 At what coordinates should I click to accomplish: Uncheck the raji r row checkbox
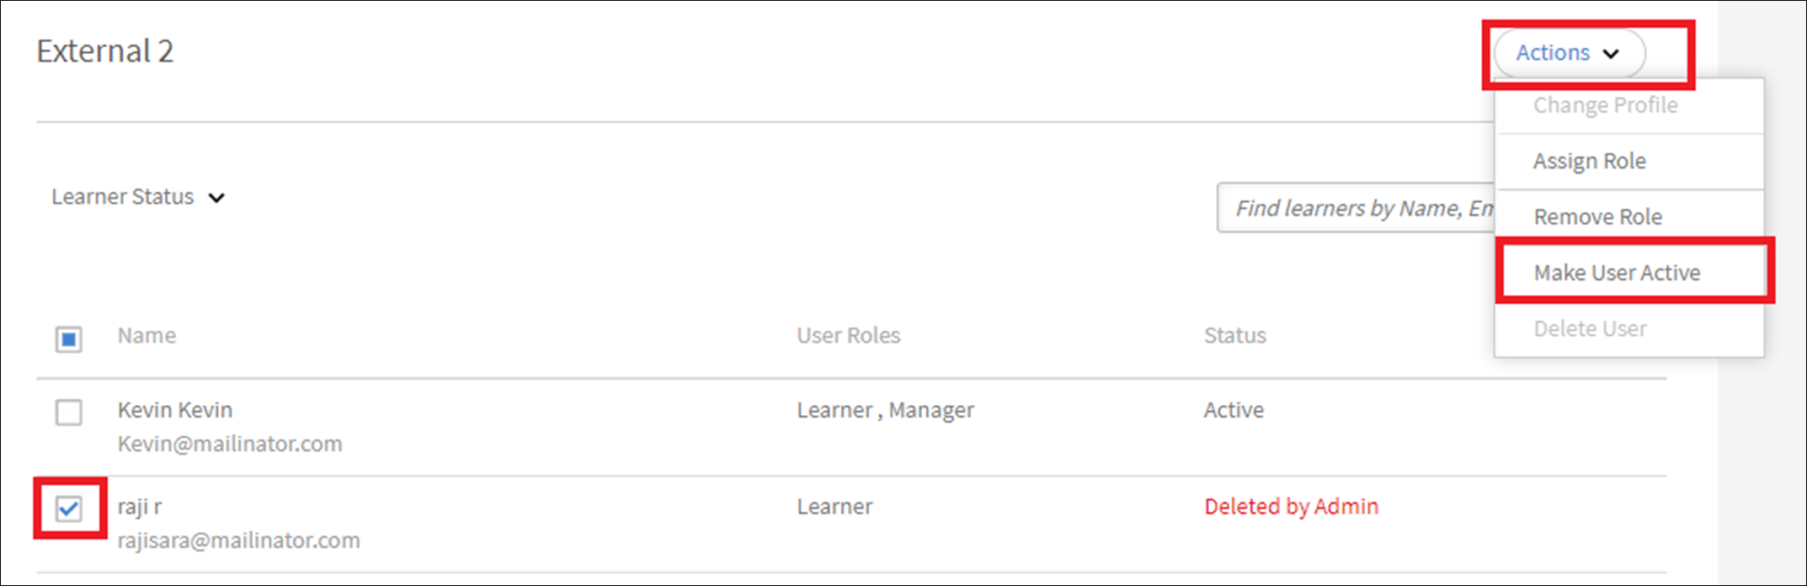pyautogui.click(x=69, y=509)
